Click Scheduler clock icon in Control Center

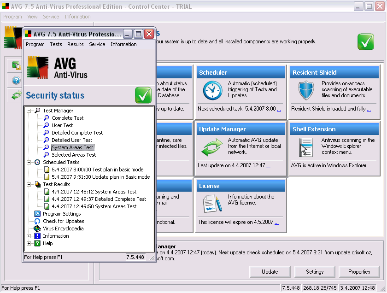point(212,90)
